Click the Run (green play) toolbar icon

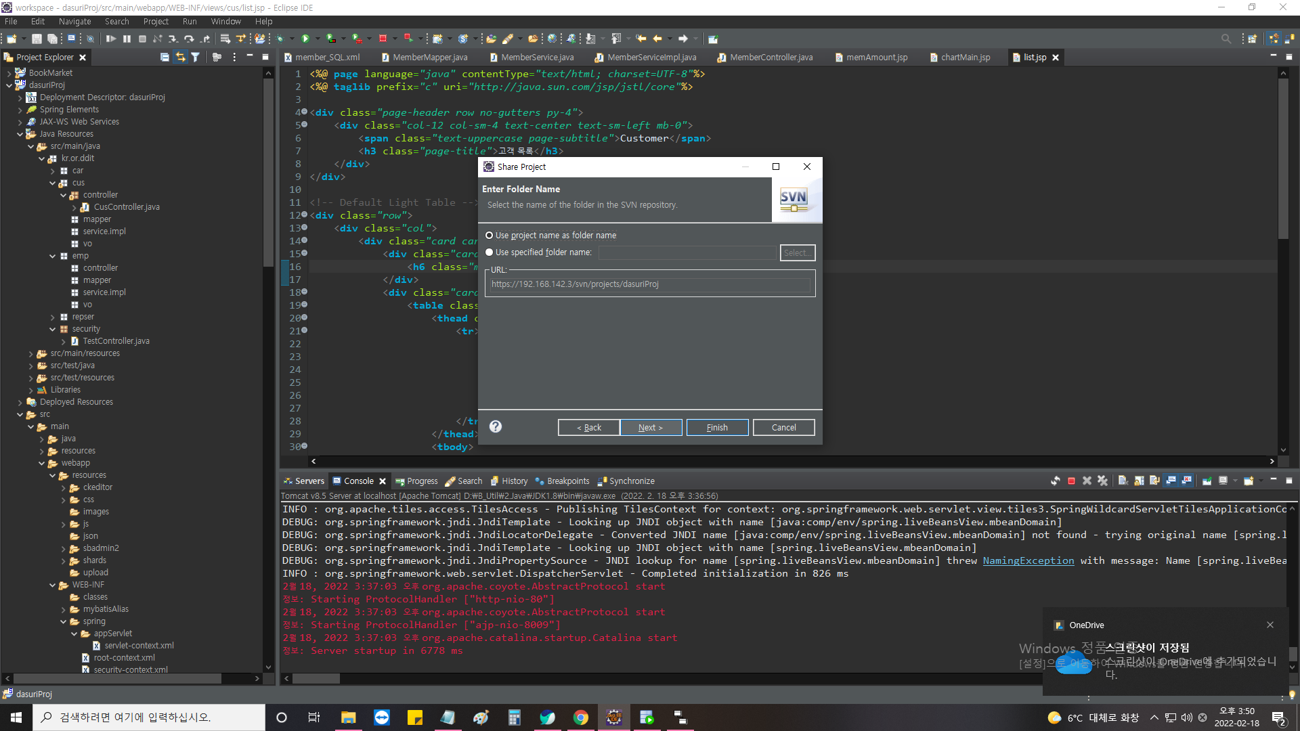(x=305, y=39)
